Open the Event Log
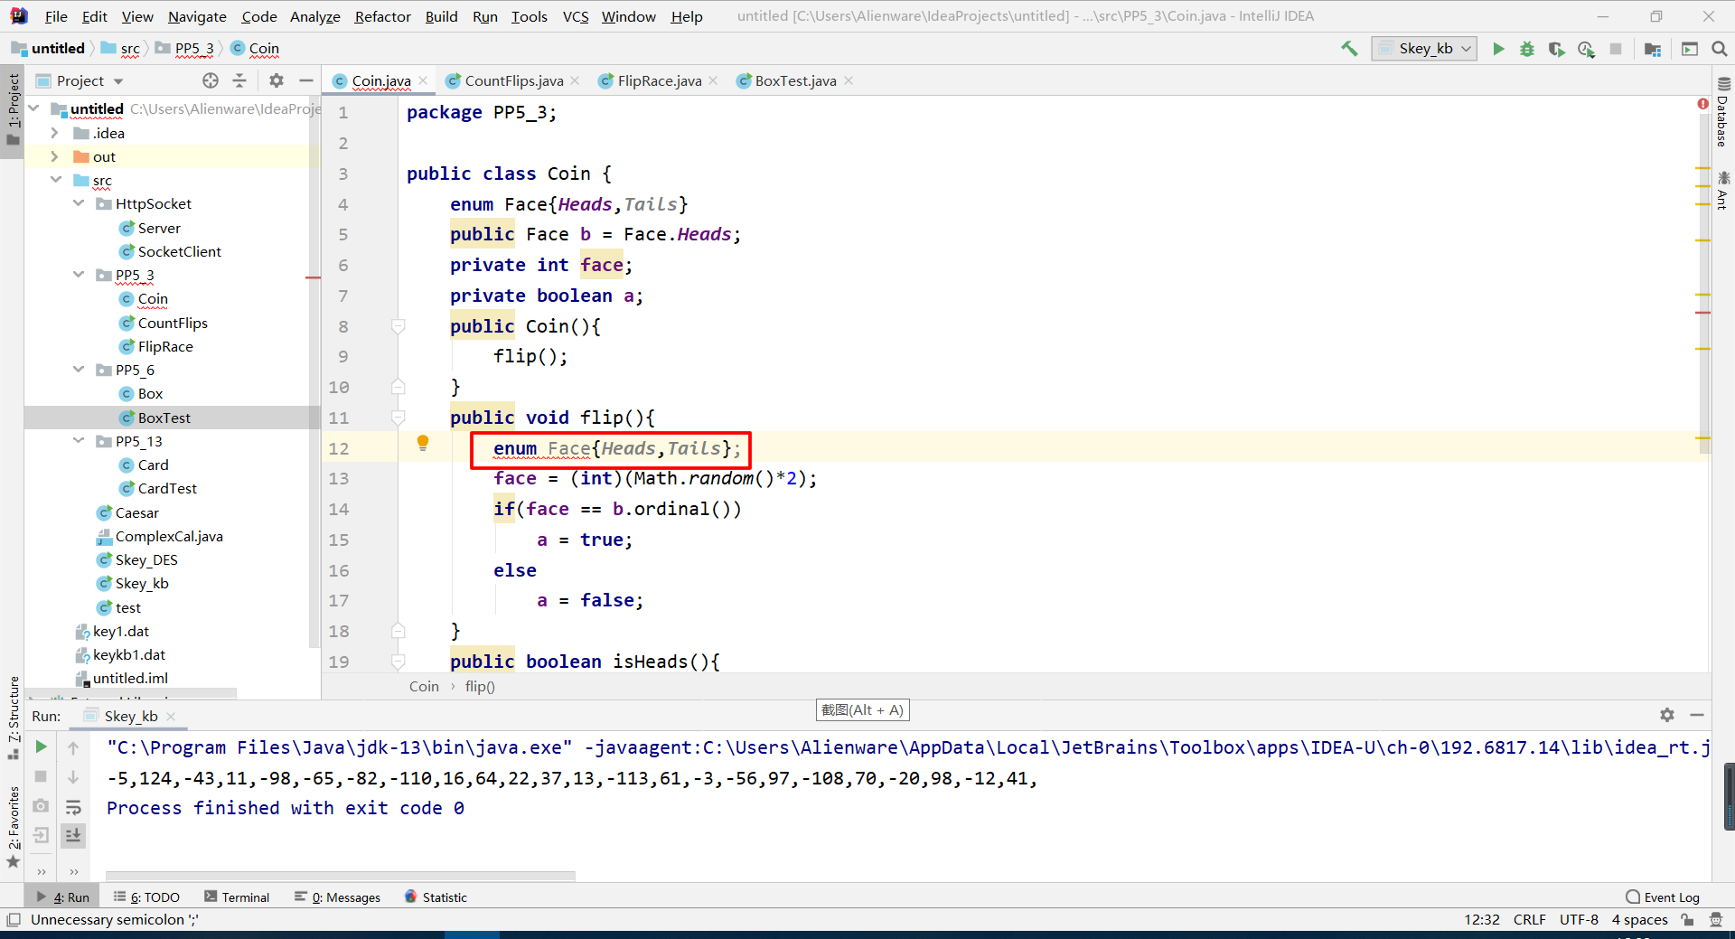Screen dimensions: 1735x939 click(x=1663, y=897)
